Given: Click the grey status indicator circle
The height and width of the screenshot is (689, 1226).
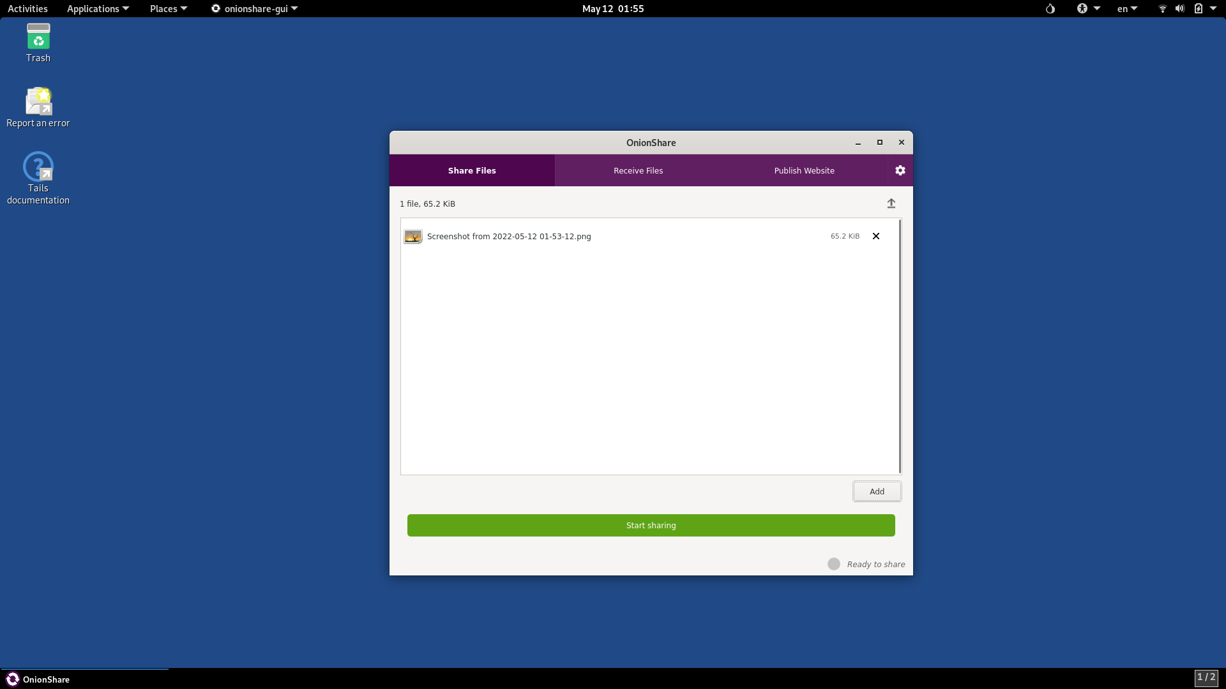Looking at the screenshot, I should [x=833, y=564].
